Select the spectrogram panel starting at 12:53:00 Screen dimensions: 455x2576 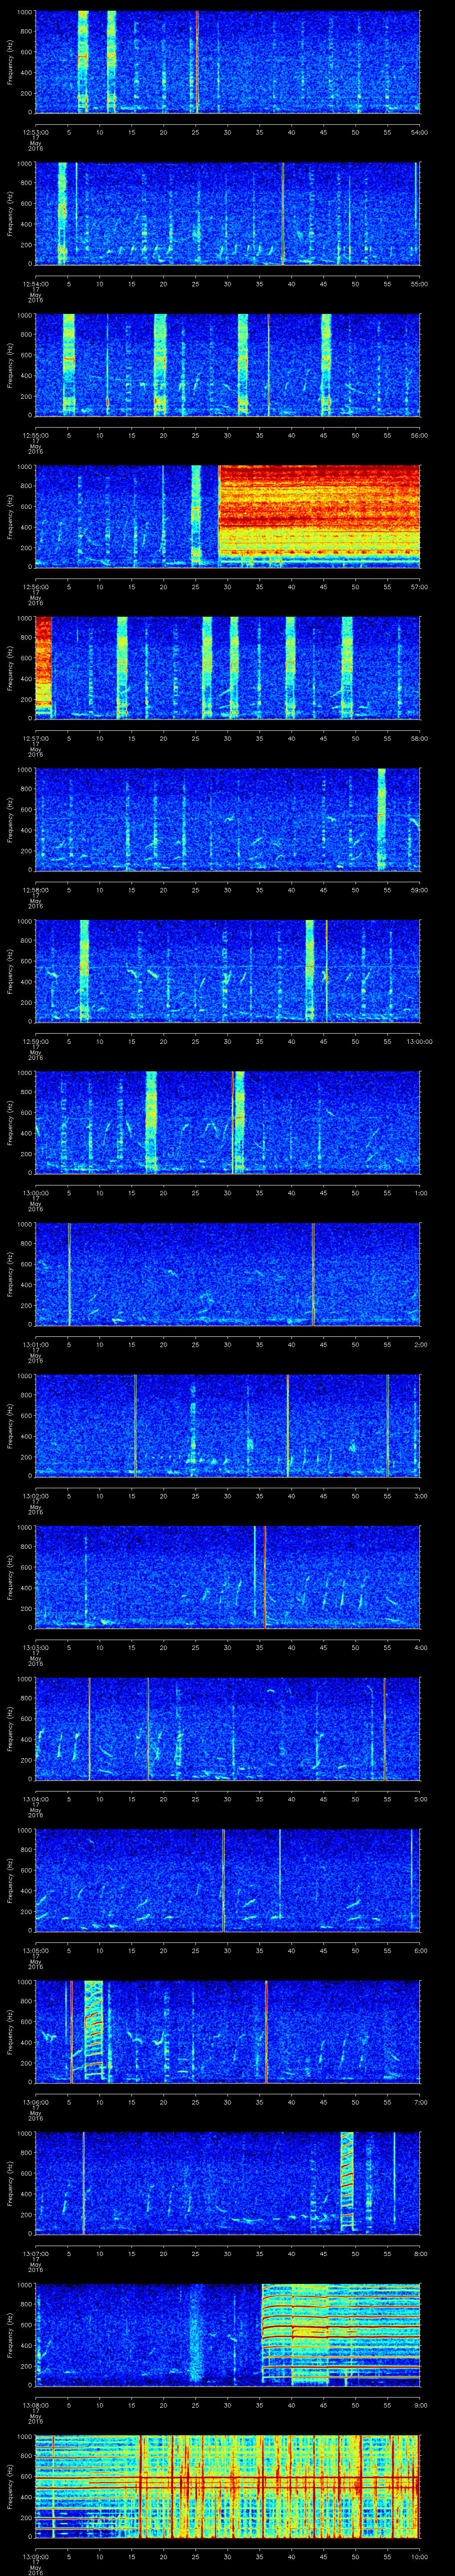(228, 62)
